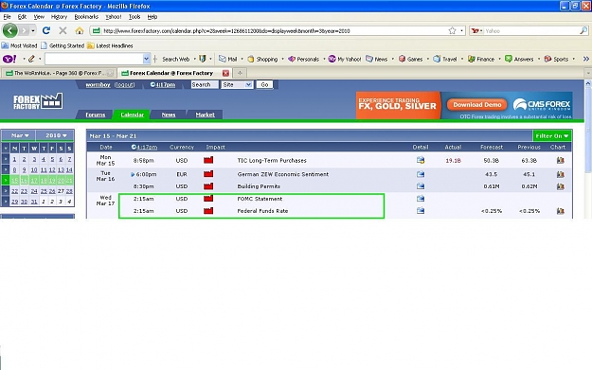Click the browser Back arrow button
Image resolution: width=592 pixels, height=370 pixels.
click(x=10, y=30)
